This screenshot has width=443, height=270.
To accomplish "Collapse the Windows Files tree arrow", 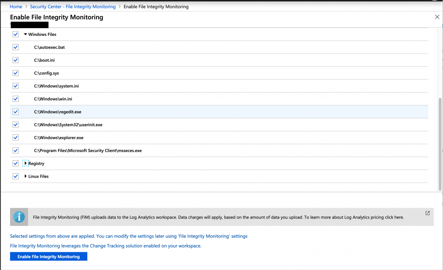I will click(x=26, y=35).
